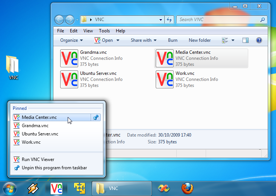Open the Tools menu

[104, 31]
